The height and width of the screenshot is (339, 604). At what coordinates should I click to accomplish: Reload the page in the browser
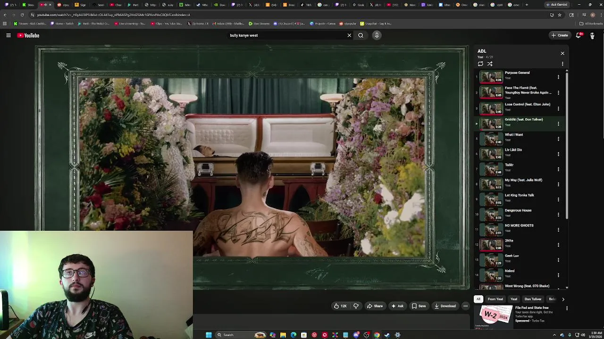22,15
